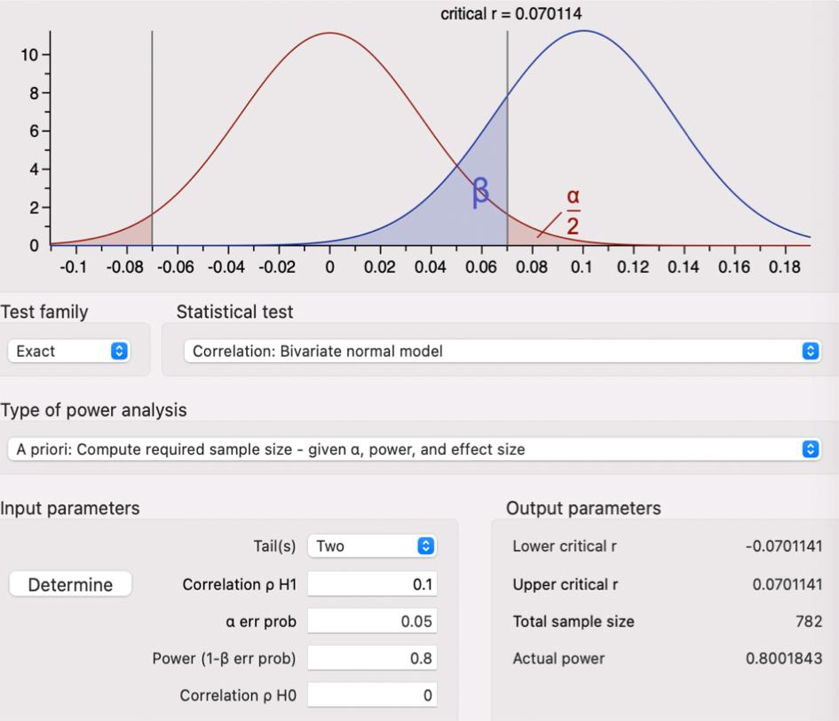The width and height of the screenshot is (839, 721).
Task: Focus the Power (1-β err prob) field
Action: [x=372, y=658]
